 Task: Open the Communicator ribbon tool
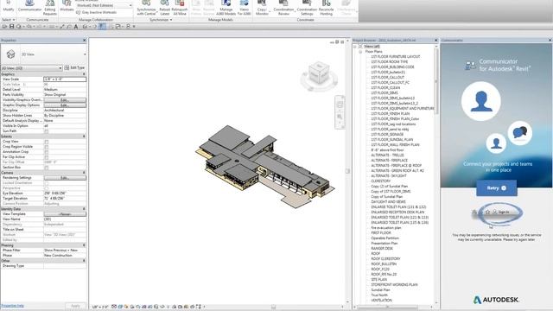29,7
